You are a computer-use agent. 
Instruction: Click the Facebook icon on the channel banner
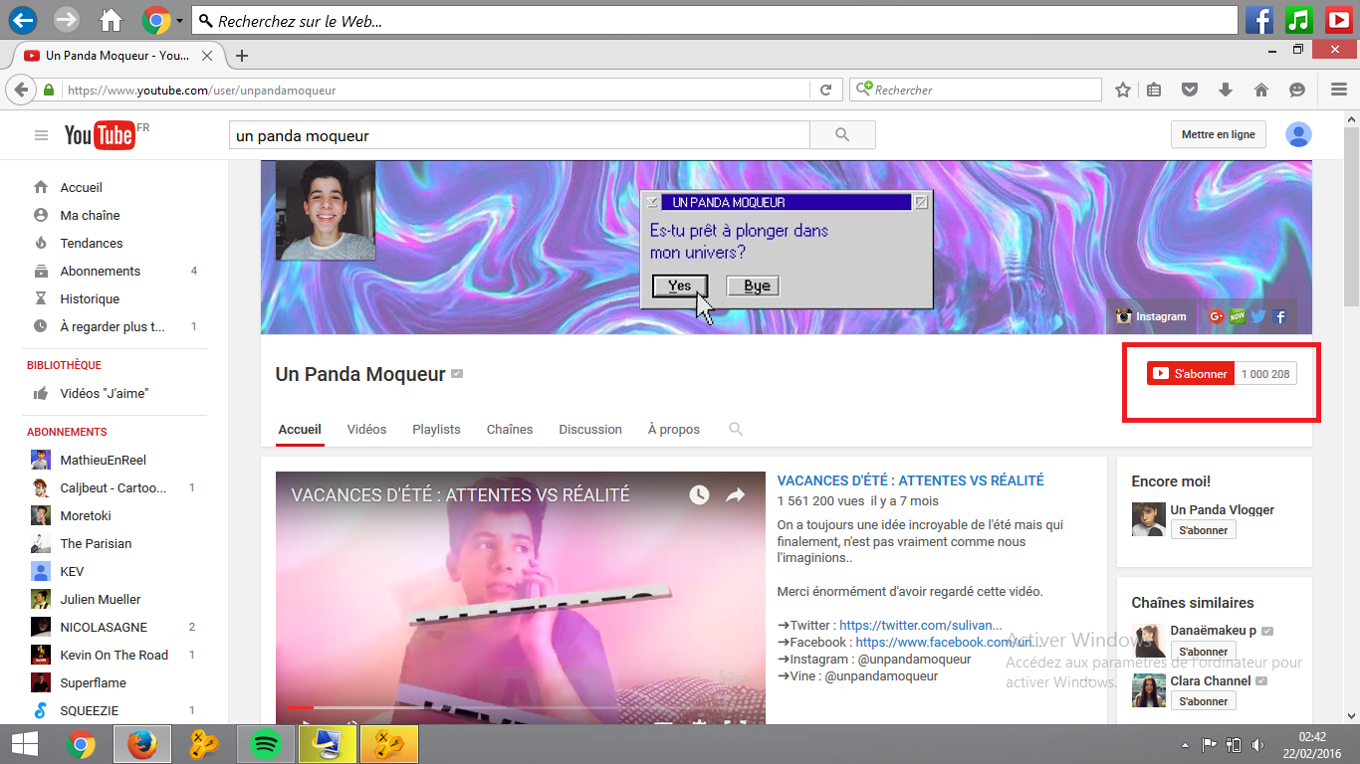[x=1280, y=316]
